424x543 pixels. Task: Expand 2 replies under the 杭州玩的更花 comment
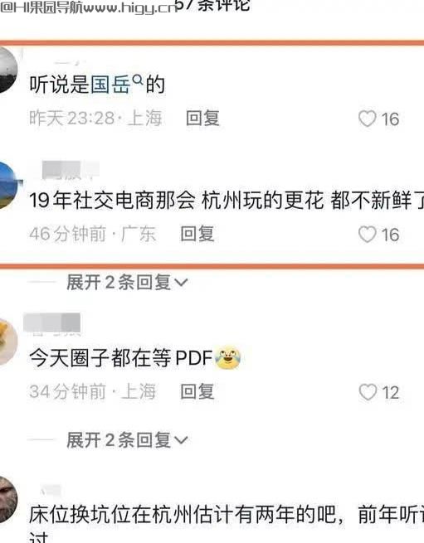coord(127,282)
